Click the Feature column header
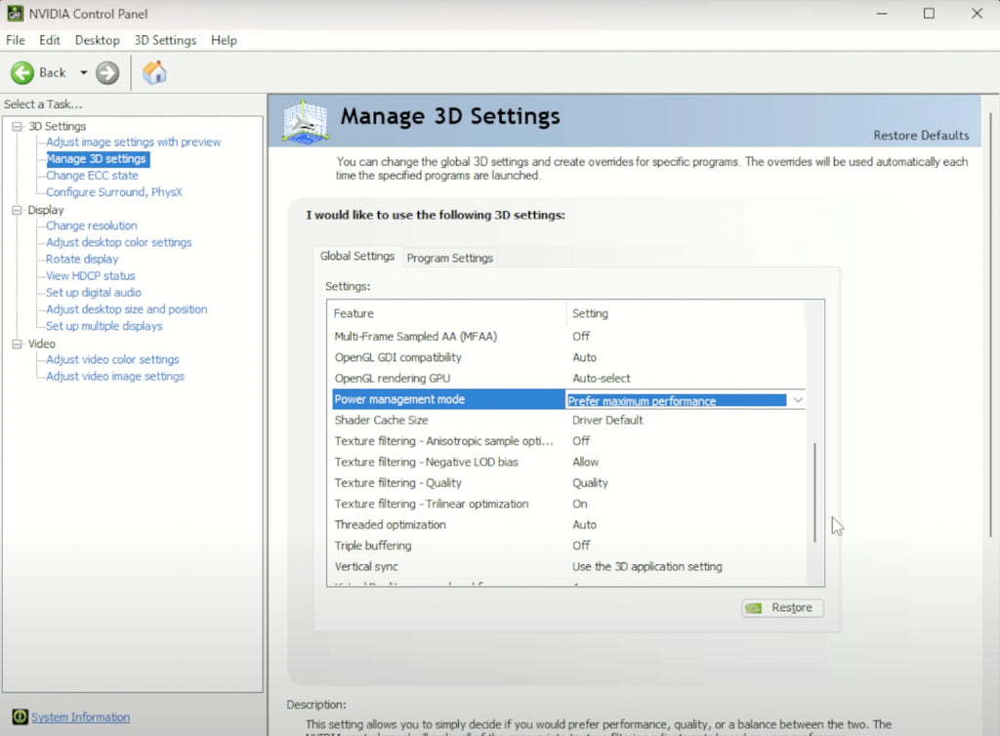1000x736 pixels. point(446,313)
